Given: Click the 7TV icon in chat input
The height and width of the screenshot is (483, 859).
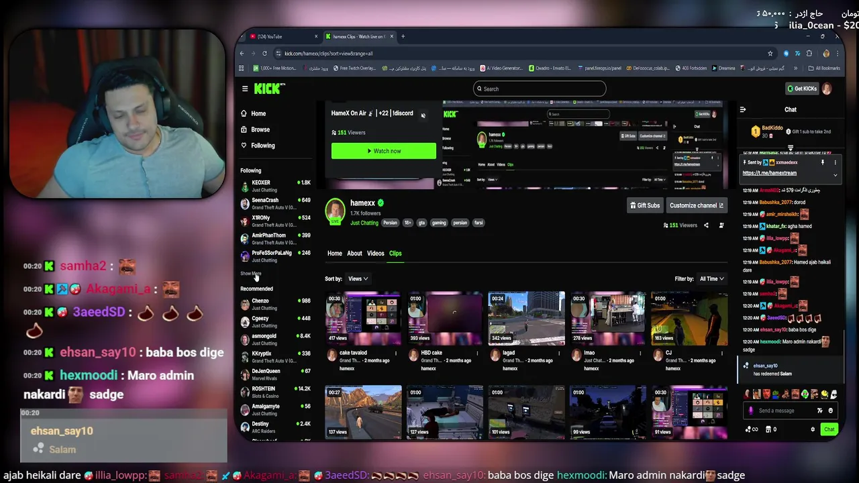Looking at the screenshot, I should 820,411.
